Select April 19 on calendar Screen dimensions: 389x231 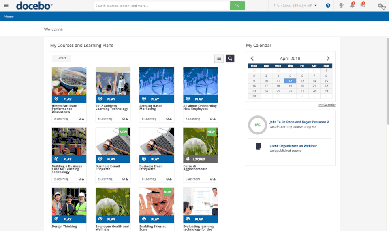(290, 86)
